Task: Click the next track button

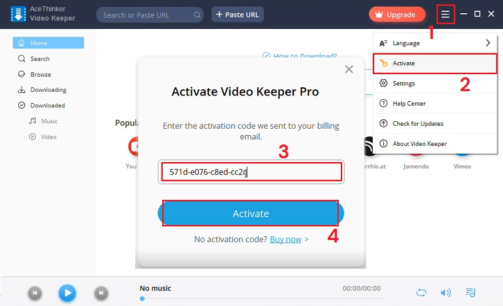Action: (101, 293)
